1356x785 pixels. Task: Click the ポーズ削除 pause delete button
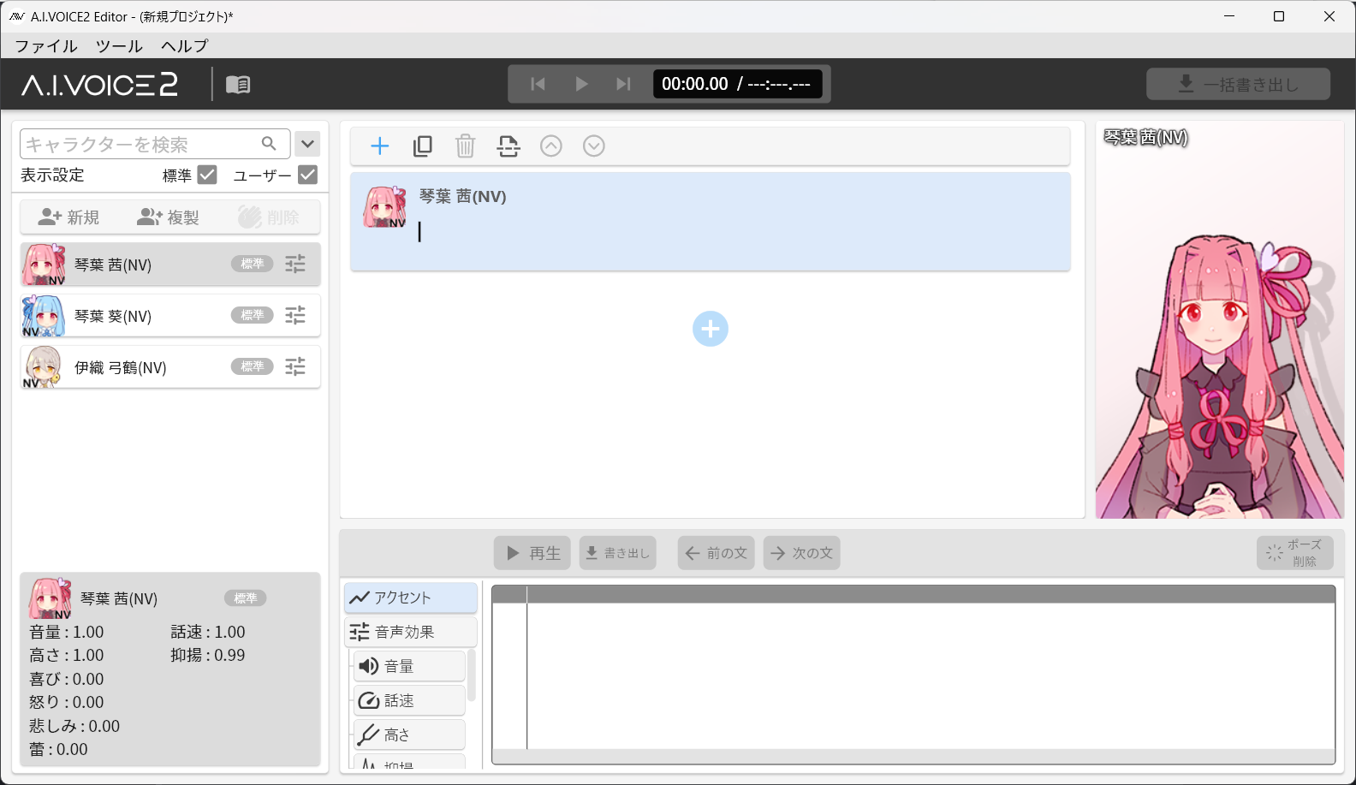pos(1295,553)
